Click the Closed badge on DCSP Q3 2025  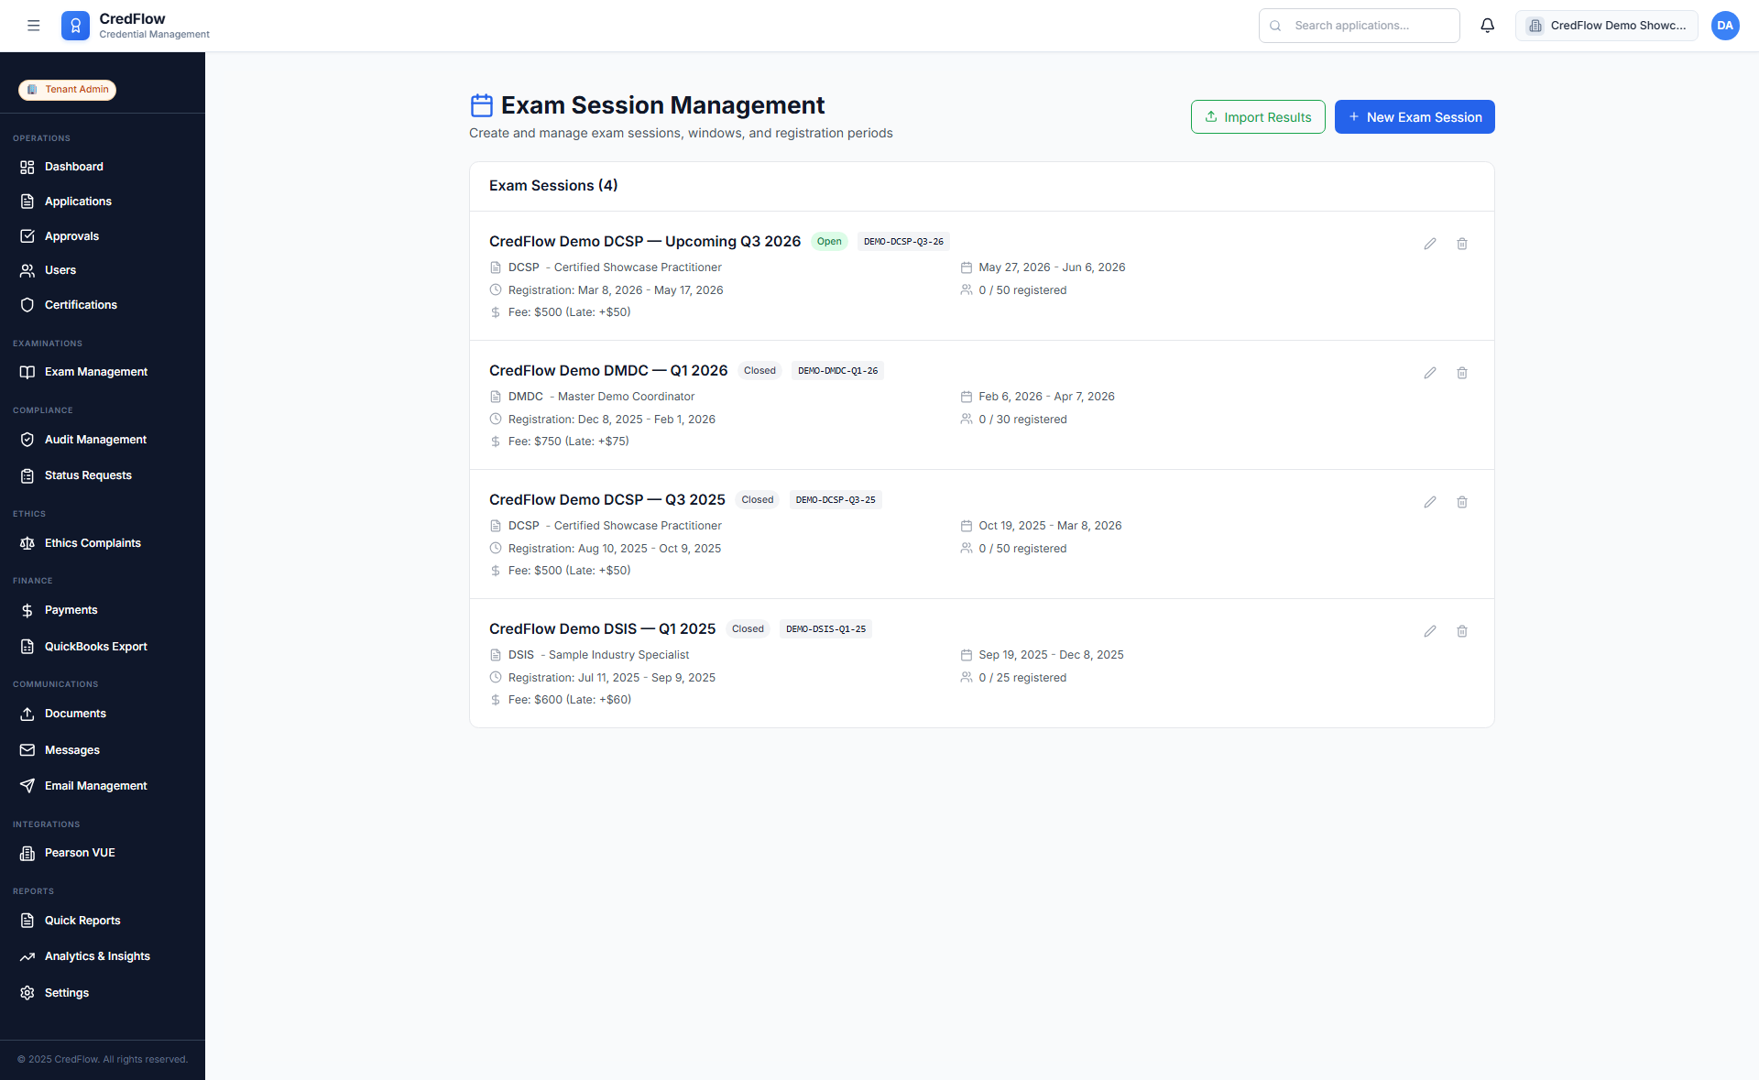[758, 500]
